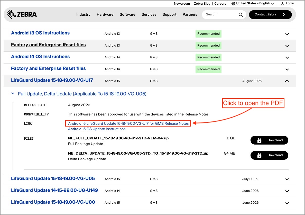Click the NE_DELTA_UPDATE zip file name text
The height and width of the screenshot is (215, 305).
[138, 153]
